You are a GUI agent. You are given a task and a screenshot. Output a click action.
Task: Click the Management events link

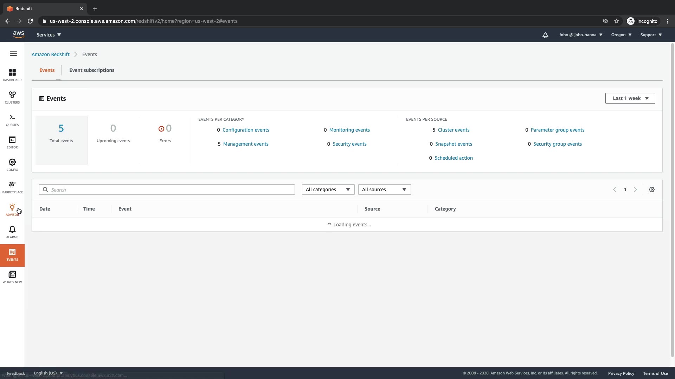tap(245, 144)
